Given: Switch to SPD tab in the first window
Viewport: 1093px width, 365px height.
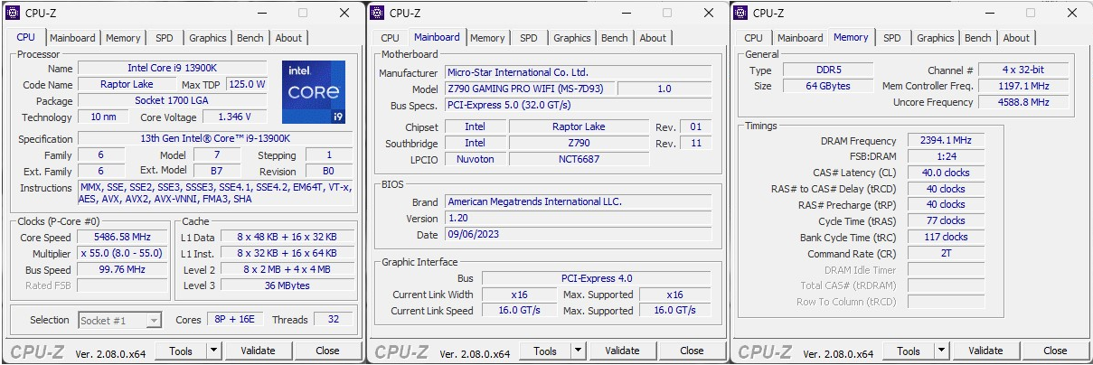Looking at the screenshot, I should [x=165, y=38].
